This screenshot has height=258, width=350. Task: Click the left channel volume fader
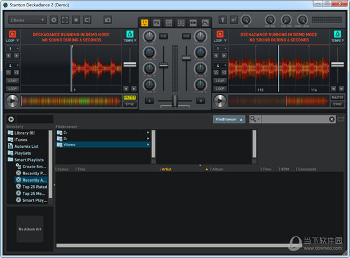coord(164,66)
